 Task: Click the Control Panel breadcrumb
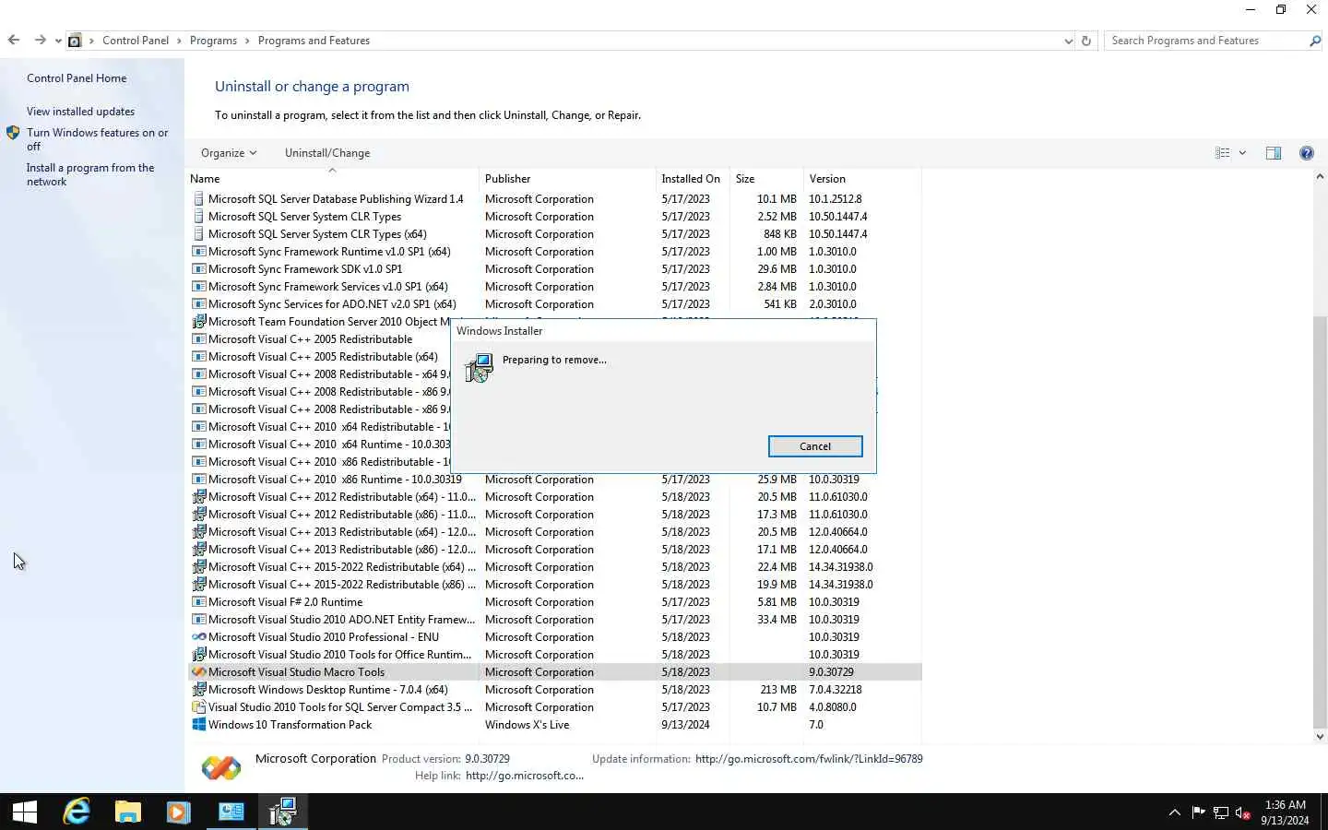(136, 41)
